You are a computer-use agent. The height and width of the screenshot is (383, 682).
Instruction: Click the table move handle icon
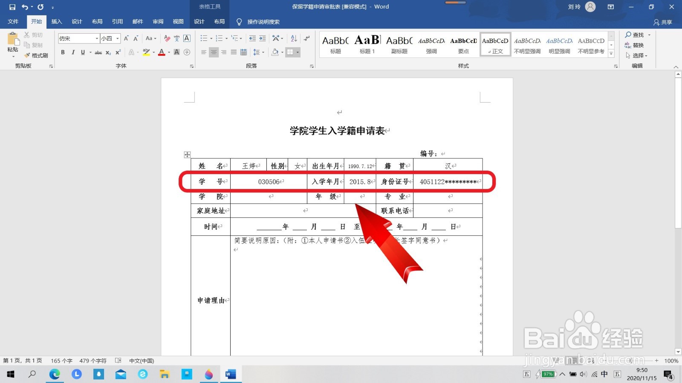187,154
